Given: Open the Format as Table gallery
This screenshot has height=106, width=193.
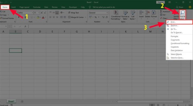Looking at the screenshot, I should click(125, 15).
